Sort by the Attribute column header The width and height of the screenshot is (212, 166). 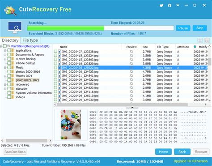pyautogui.click(x=183, y=47)
